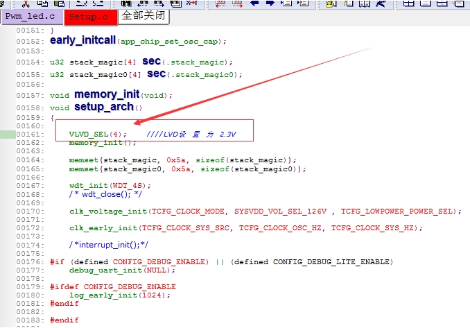The height and width of the screenshot is (328, 470).
Task: Click the binoculars search toolbar icon
Action: tap(126, 3)
